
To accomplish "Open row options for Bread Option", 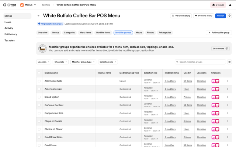I will tap(228, 97).
